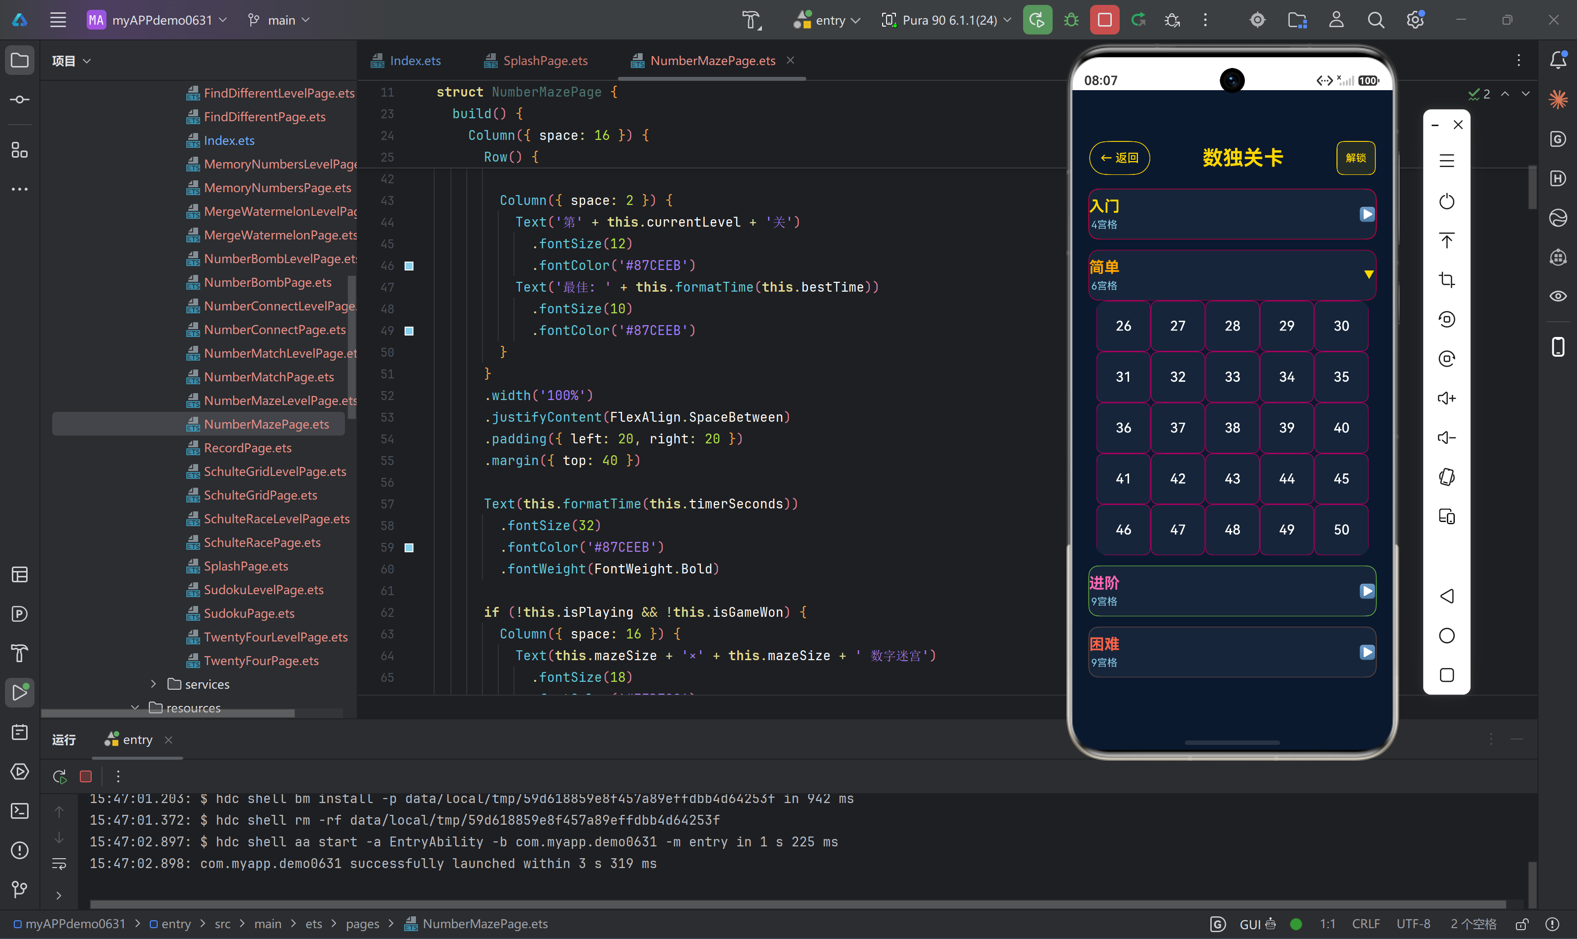The image size is (1577, 939).
Task: Open the Git version control tool window
Action: (20, 889)
